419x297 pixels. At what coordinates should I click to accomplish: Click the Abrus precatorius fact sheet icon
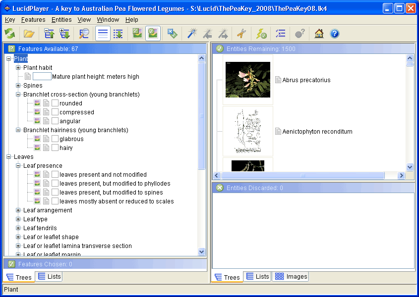point(278,80)
